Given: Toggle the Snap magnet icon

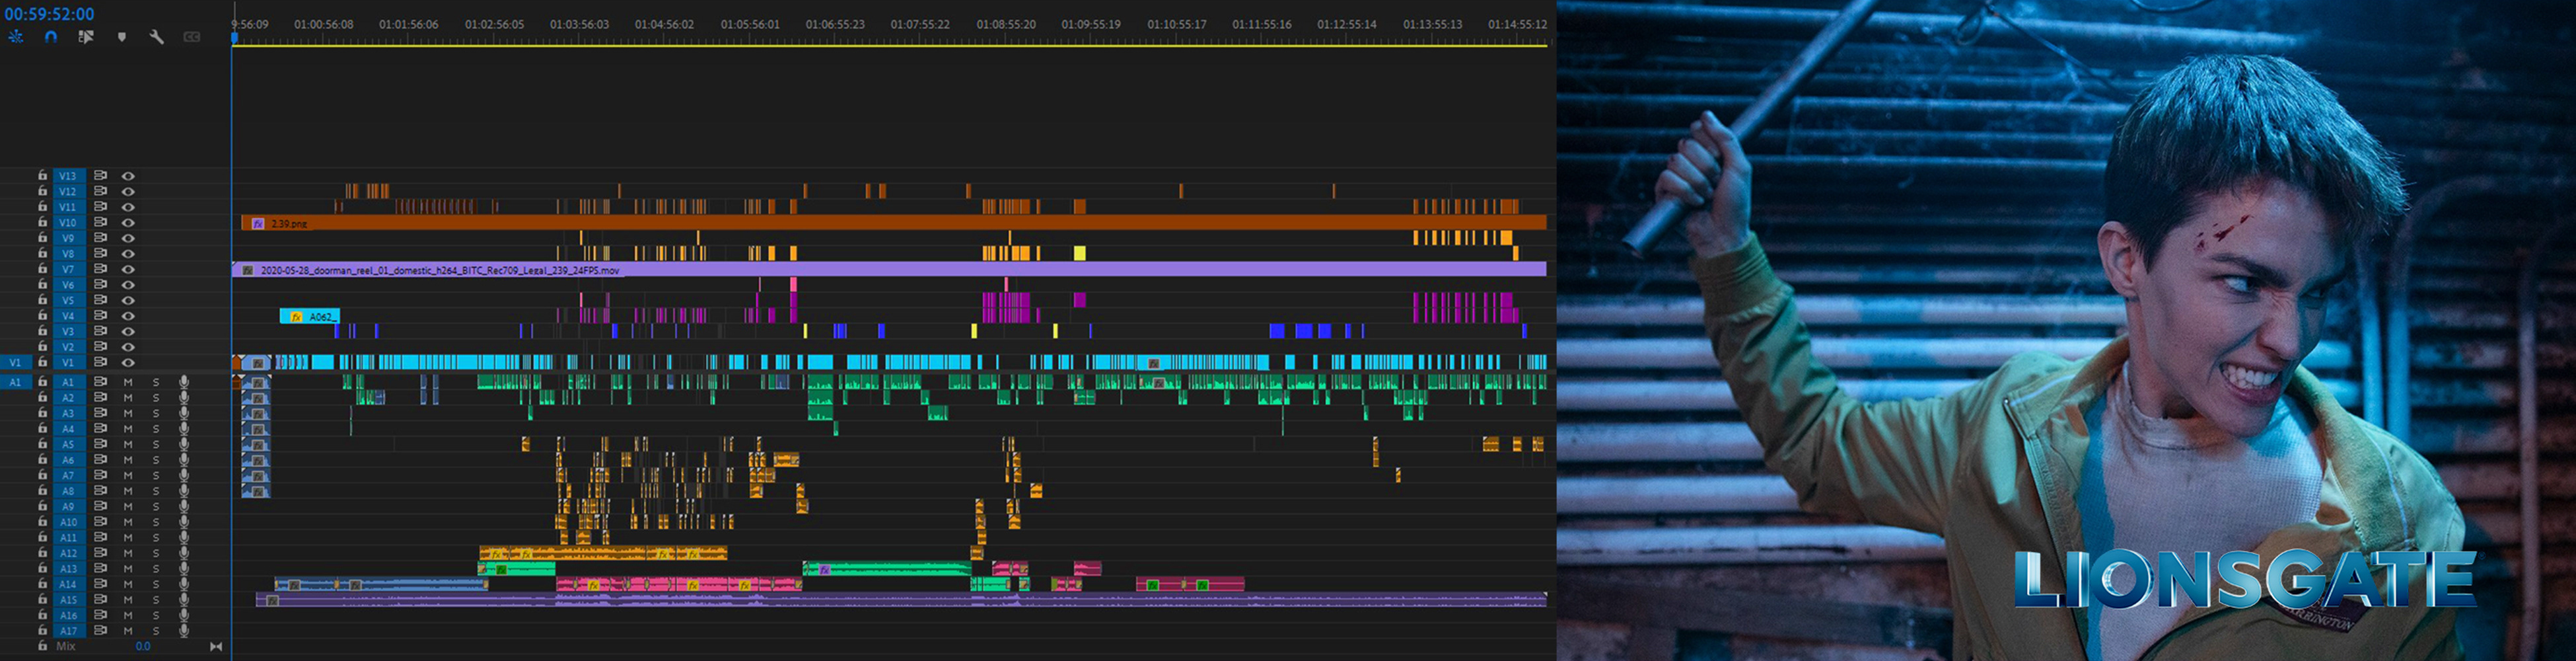Looking at the screenshot, I should 51,37.
